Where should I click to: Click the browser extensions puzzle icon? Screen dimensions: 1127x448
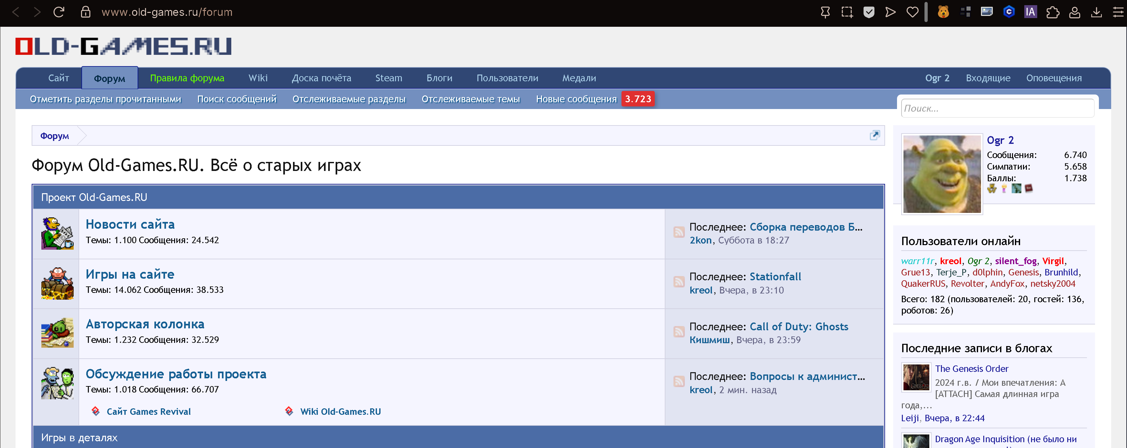(1053, 12)
